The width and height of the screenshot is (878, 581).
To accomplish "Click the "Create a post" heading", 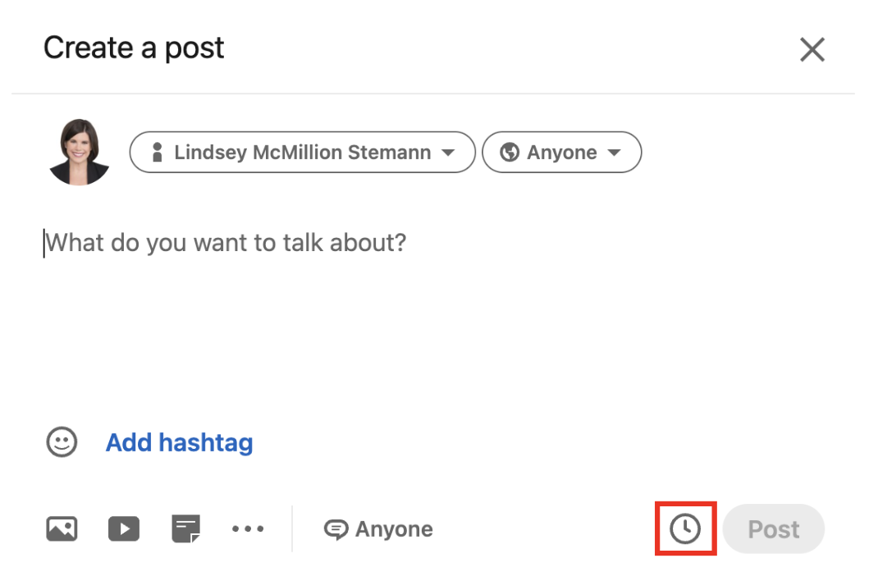I will tap(134, 48).
